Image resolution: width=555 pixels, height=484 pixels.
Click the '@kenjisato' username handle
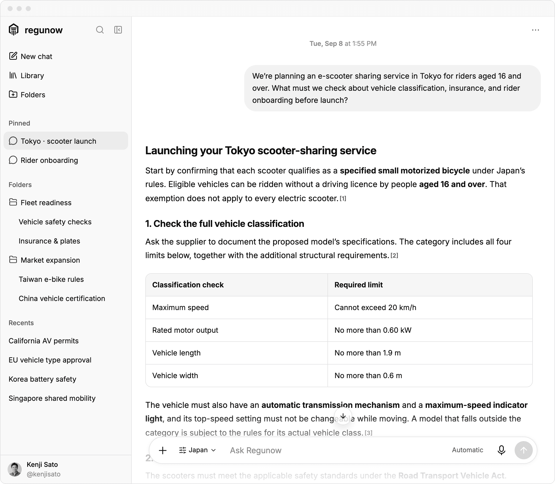(44, 474)
